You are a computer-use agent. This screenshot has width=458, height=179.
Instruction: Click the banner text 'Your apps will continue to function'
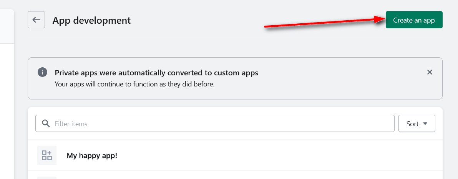[x=134, y=85]
